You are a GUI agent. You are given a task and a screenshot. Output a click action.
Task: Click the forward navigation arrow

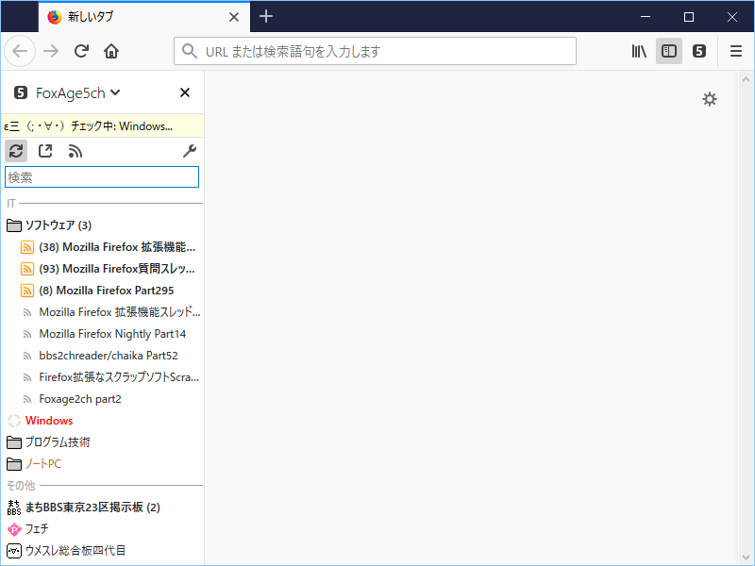51,51
